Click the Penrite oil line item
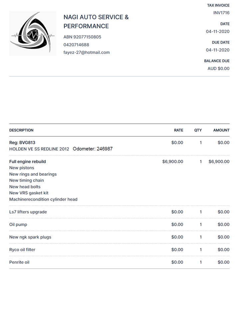 pos(19,262)
